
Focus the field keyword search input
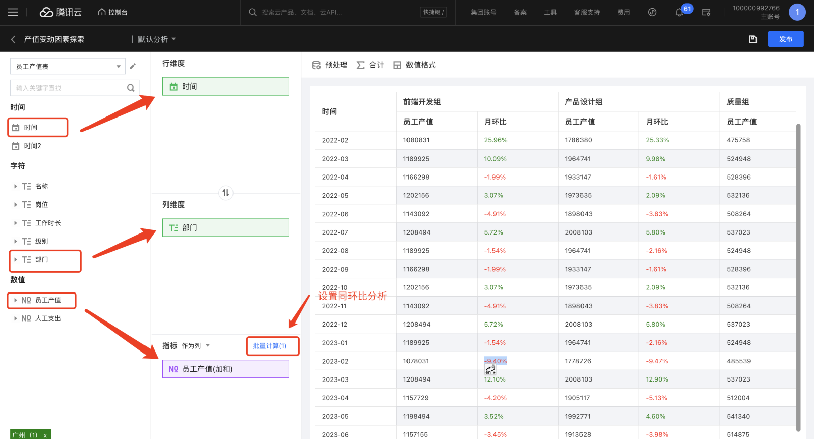pyautogui.click(x=69, y=88)
